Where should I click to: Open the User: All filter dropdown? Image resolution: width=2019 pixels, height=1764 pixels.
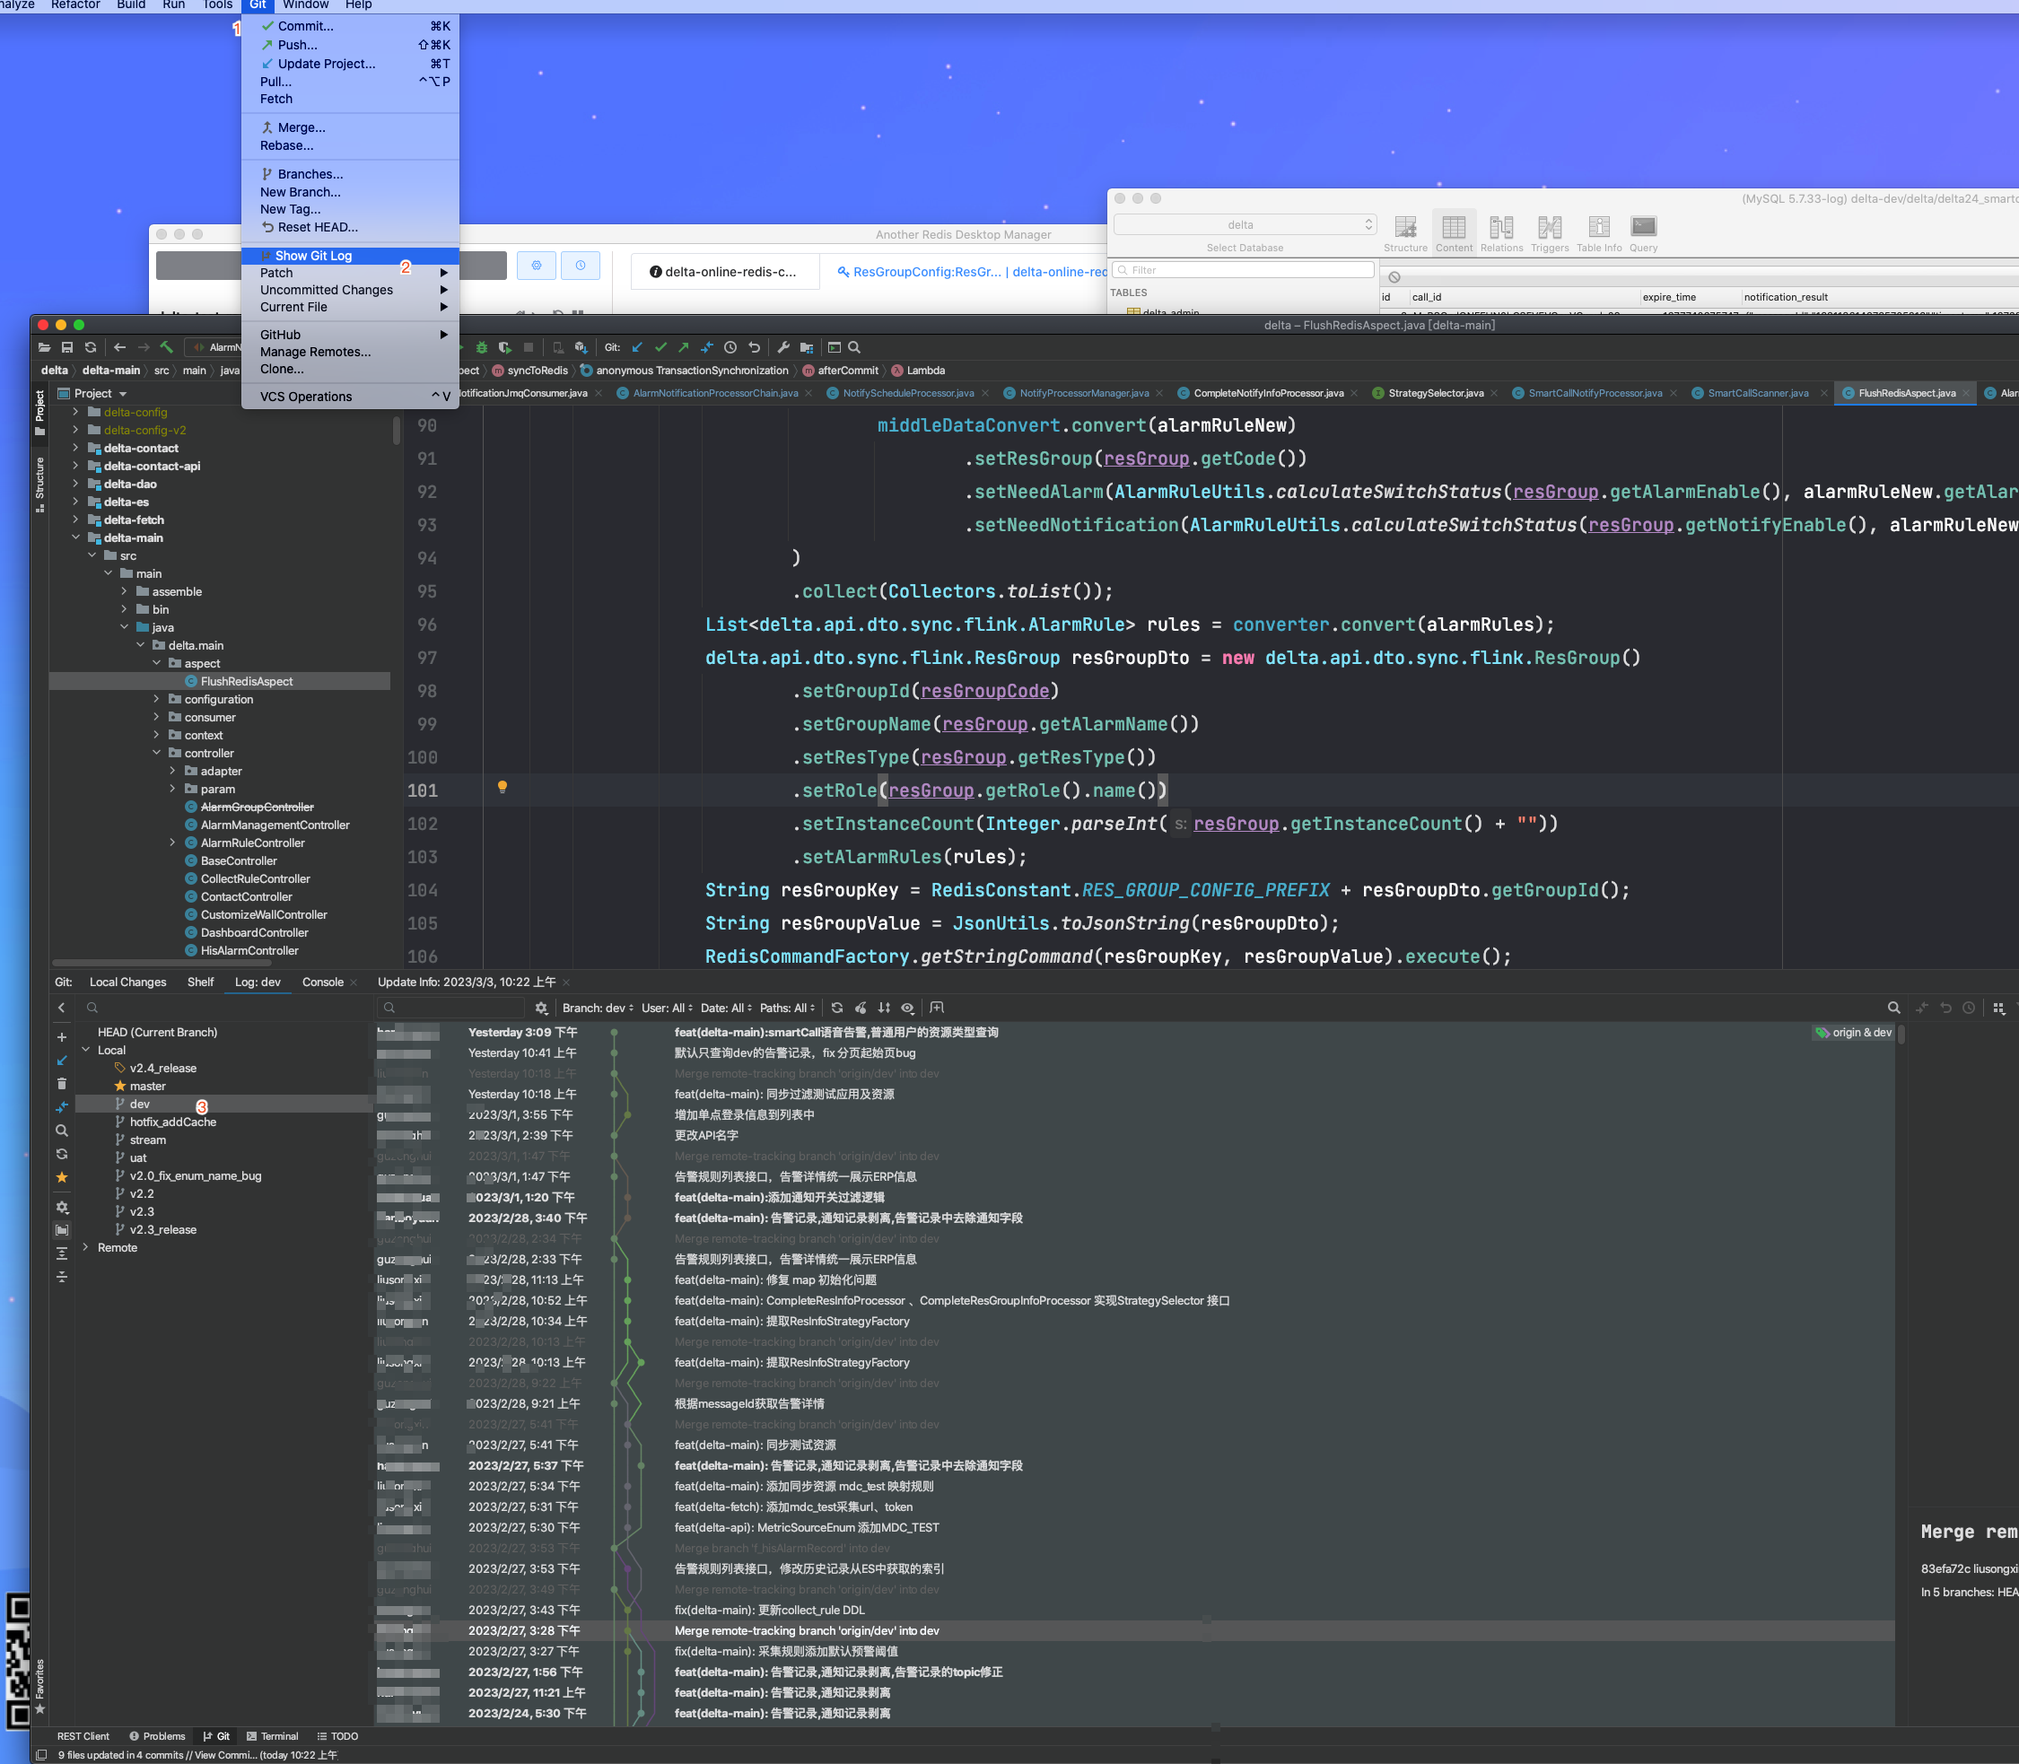coord(668,1008)
